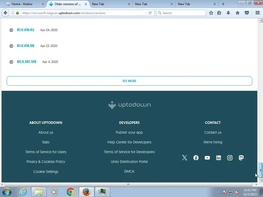Launch Windows Media Player from taskbar
This screenshot has width=263, height=197.
coord(54,192)
